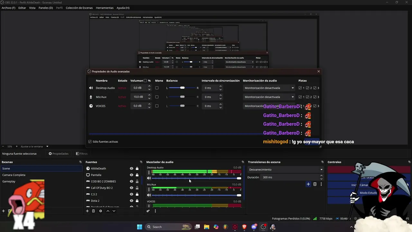Mute the Mic/Aux speaker in mixer
This screenshot has height=232, width=412.
point(149,195)
